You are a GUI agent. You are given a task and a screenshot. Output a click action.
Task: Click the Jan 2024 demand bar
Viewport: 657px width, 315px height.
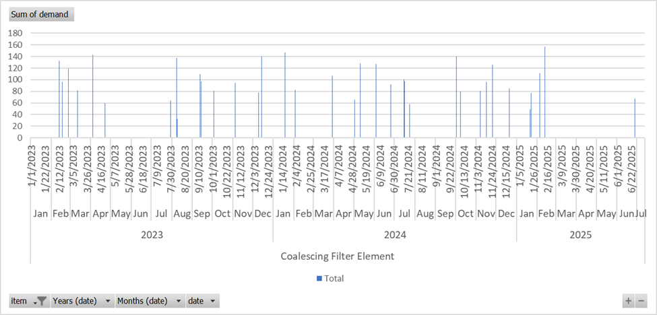coord(285,94)
